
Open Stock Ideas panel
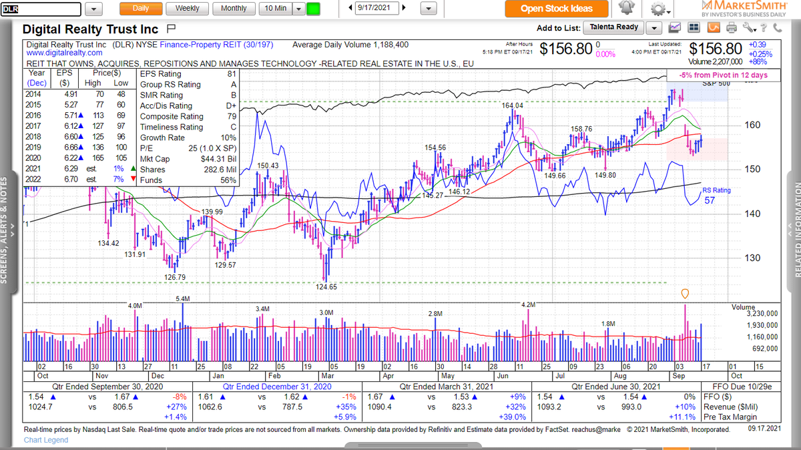[557, 9]
